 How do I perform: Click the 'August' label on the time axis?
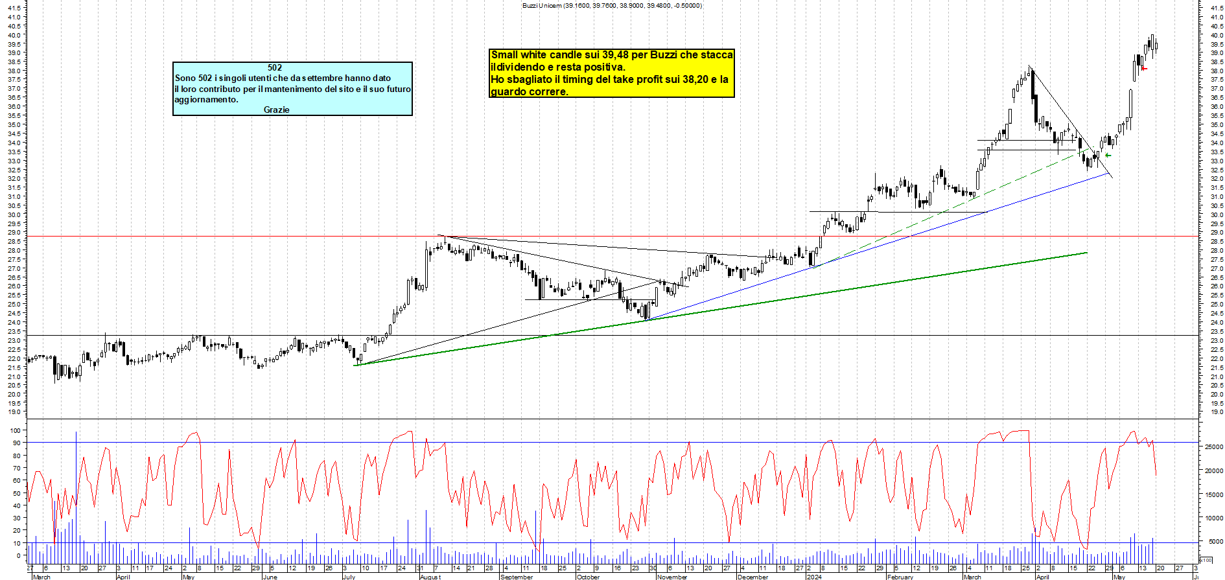(x=430, y=577)
